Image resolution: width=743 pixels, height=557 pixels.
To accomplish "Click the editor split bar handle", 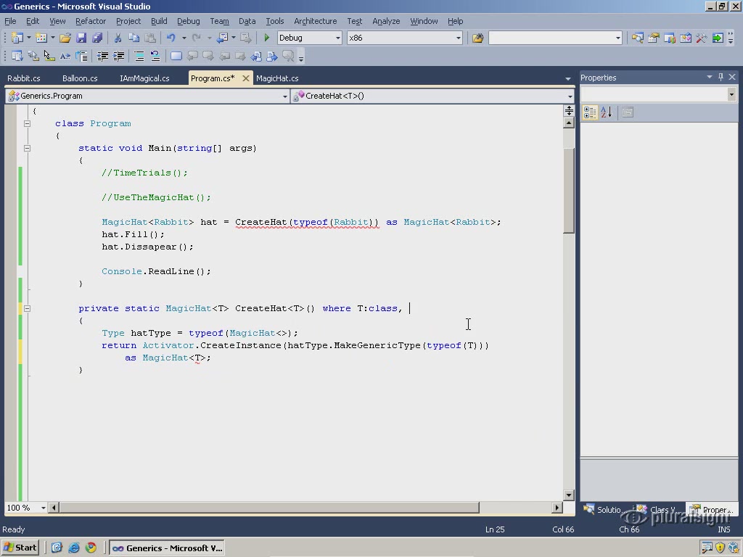I will click(x=569, y=111).
